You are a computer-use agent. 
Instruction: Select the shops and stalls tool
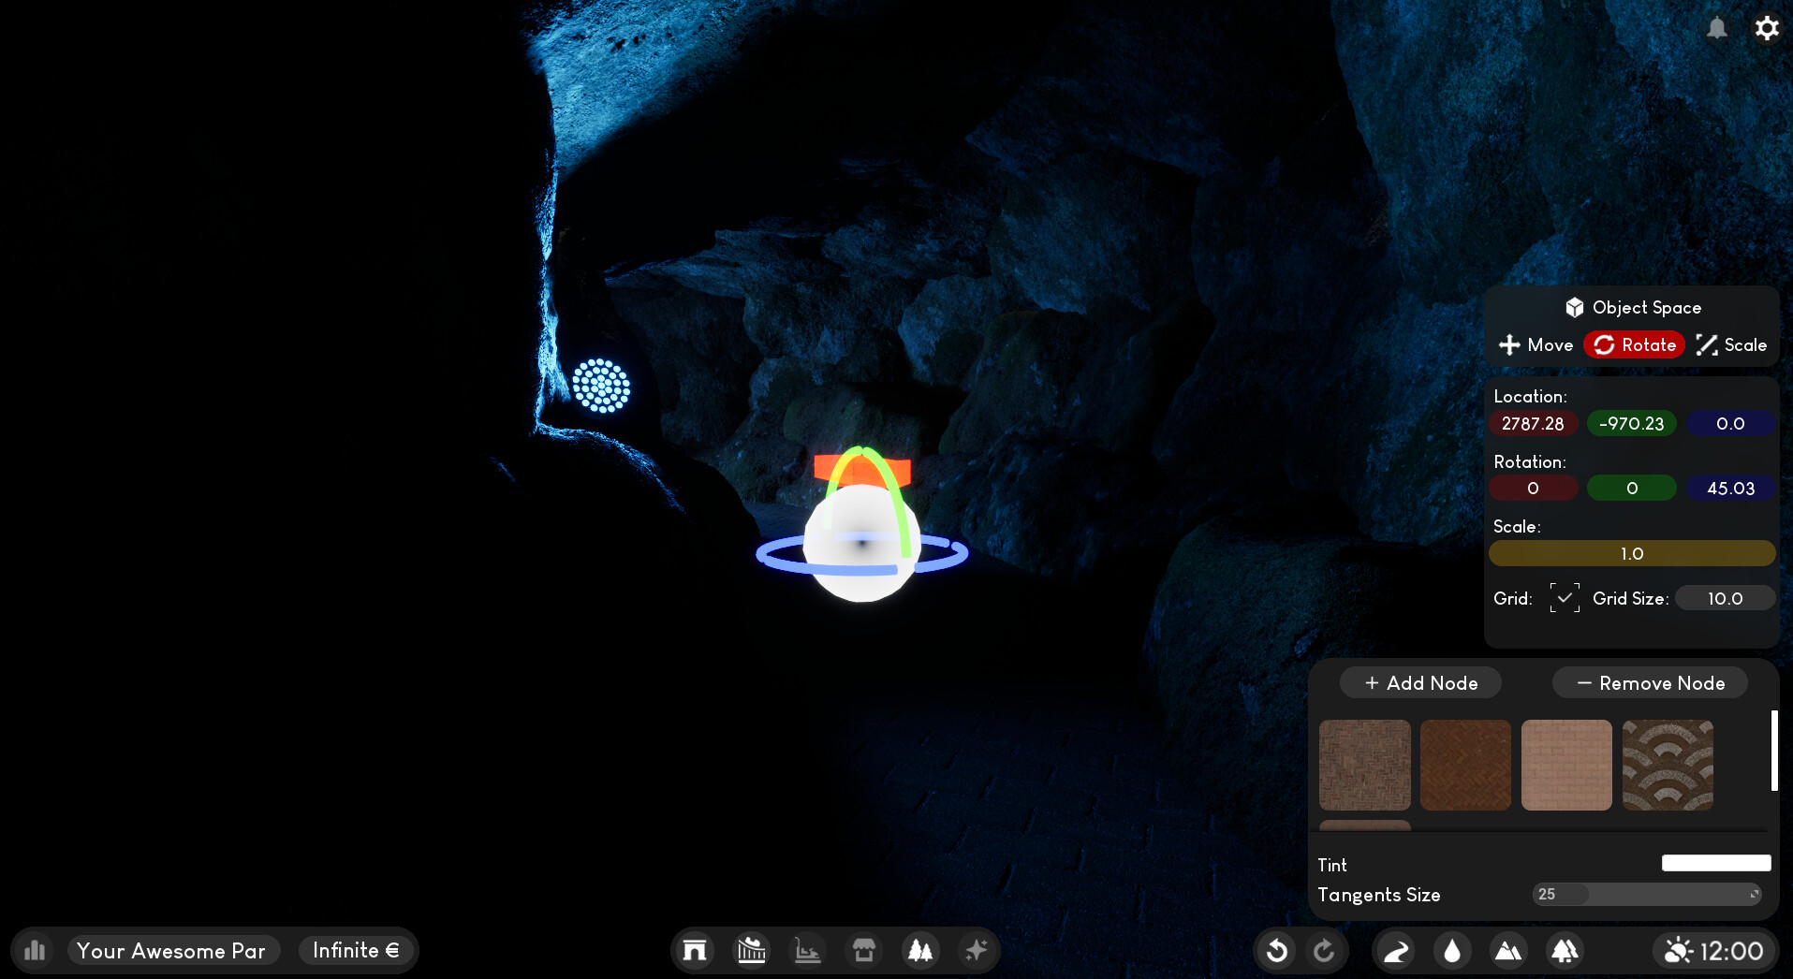tap(863, 950)
